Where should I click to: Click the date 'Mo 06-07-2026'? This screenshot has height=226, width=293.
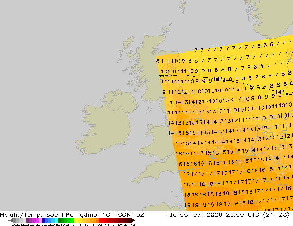point(195,215)
